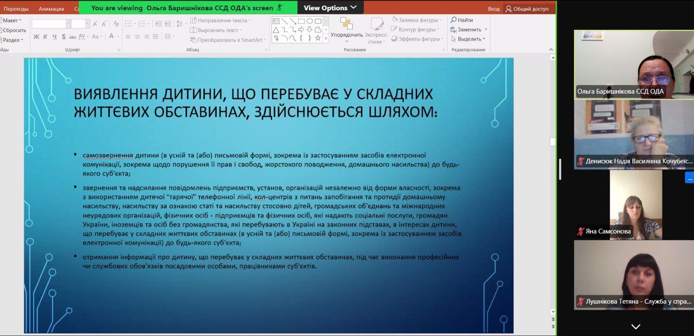Toggle underline Ч formatting button

54,37
